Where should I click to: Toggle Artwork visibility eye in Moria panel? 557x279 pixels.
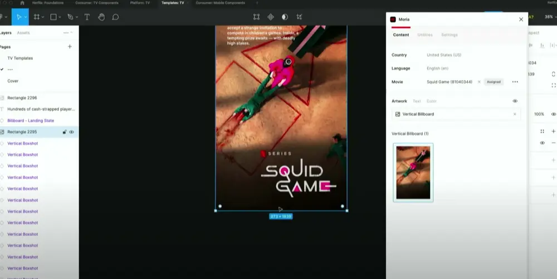515,101
